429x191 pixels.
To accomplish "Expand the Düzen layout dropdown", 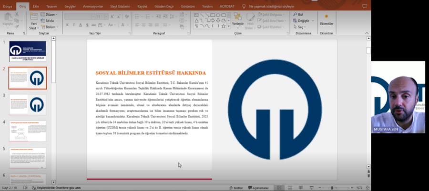I will pyautogui.click(x=49, y=14).
